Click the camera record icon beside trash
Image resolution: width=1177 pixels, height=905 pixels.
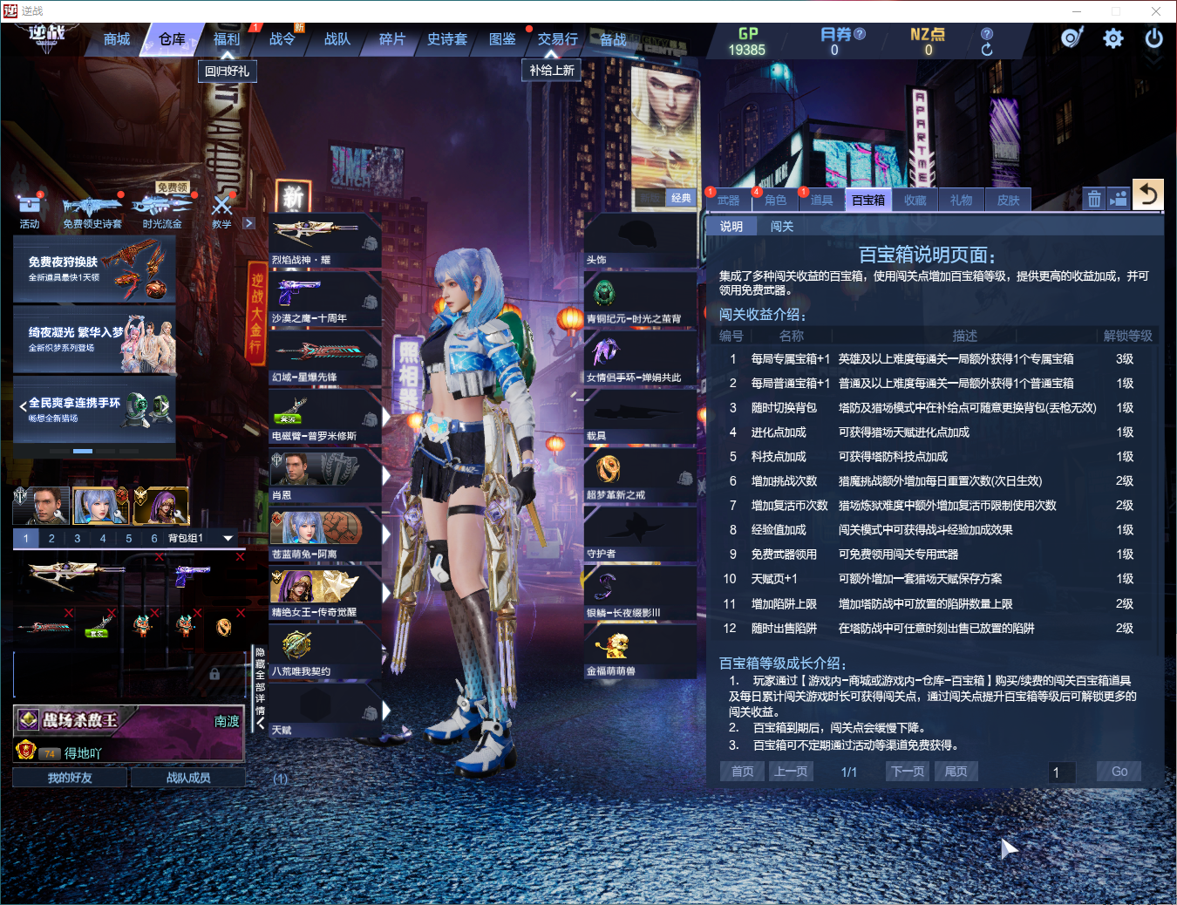tap(1119, 199)
